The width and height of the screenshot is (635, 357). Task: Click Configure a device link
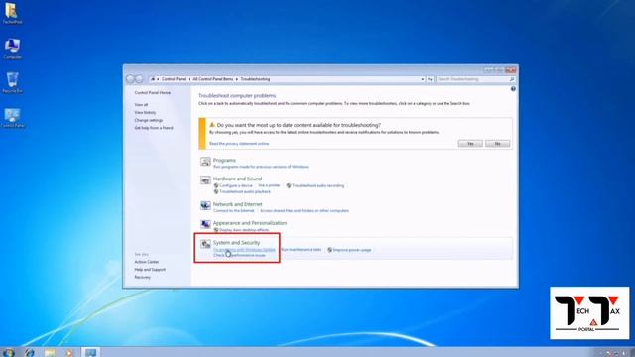pyautogui.click(x=236, y=185)
